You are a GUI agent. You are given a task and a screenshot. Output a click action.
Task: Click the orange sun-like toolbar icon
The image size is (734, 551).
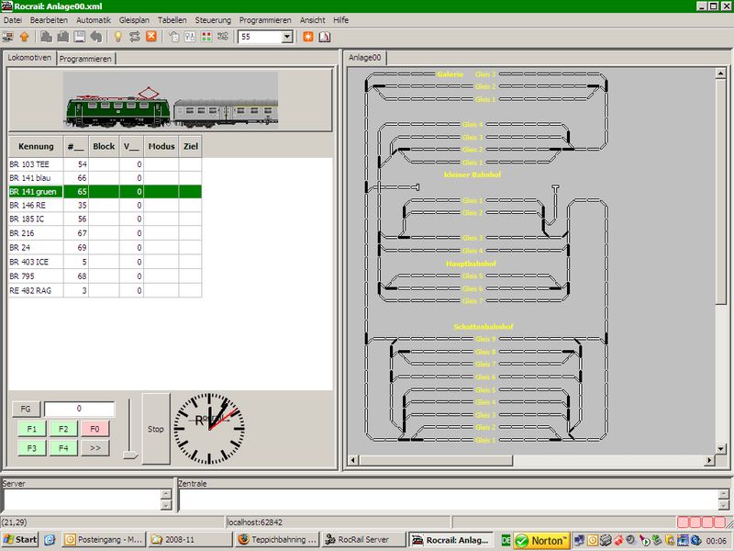tap(308, 37)
